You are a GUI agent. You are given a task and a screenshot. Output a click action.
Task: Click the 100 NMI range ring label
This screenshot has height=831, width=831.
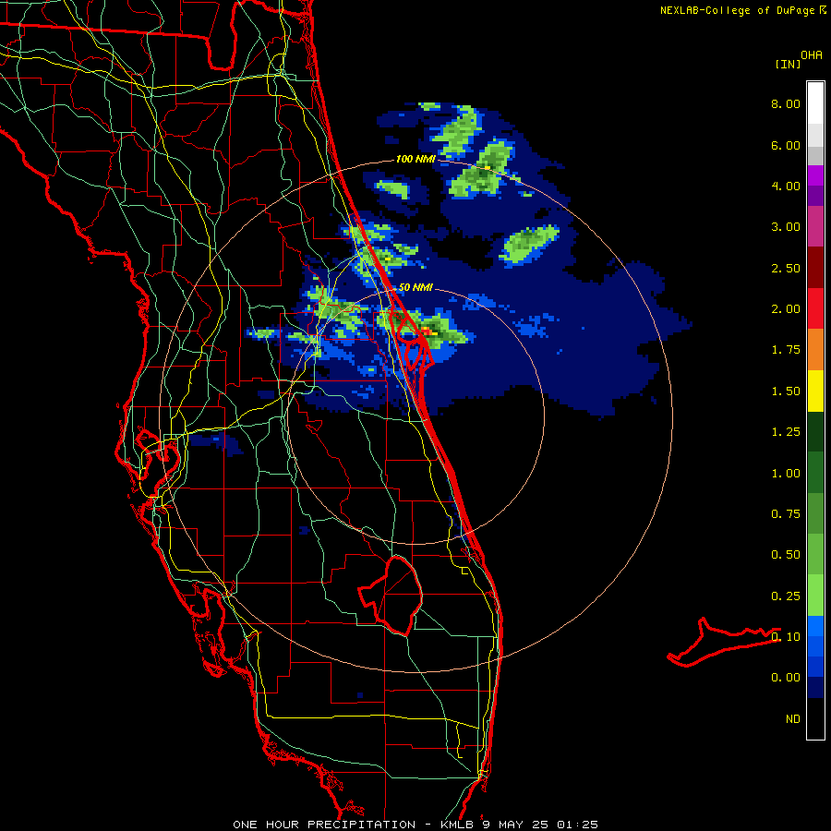coord(415,159)
